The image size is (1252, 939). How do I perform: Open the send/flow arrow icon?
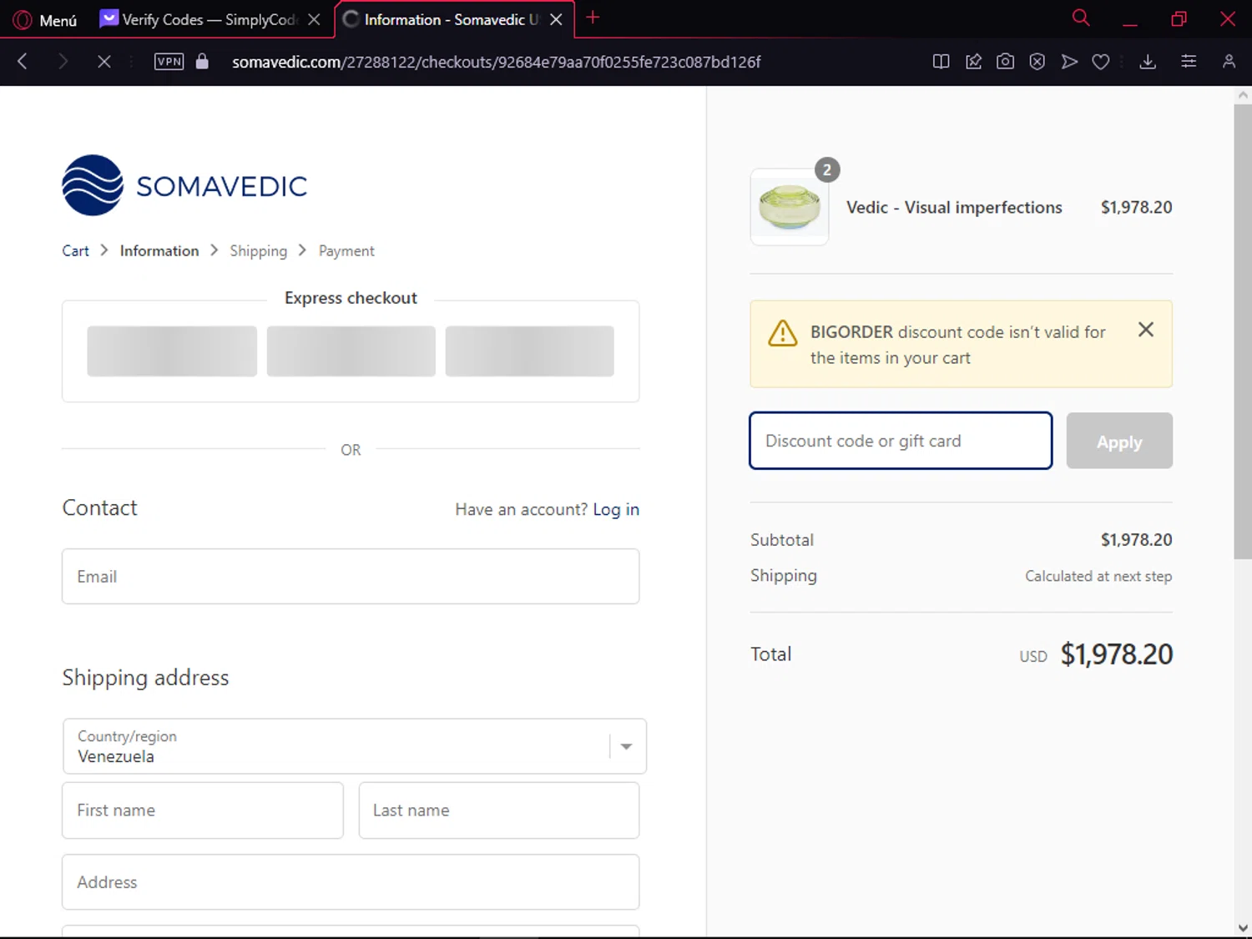click(1069, 61)
